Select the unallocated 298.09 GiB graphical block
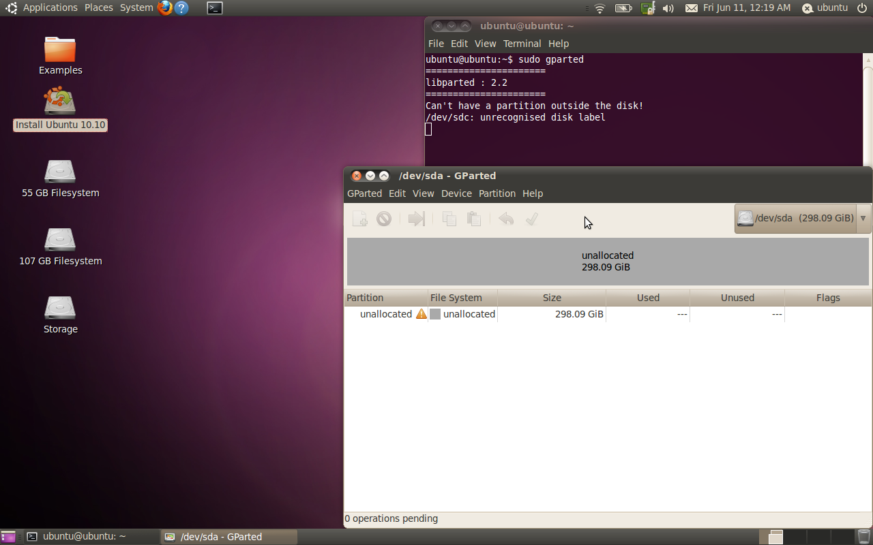This screenshot has height=545, width=873. (x=608, y=262)
